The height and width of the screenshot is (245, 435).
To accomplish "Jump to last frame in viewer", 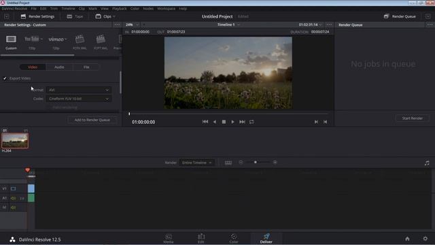I will 242,122.
